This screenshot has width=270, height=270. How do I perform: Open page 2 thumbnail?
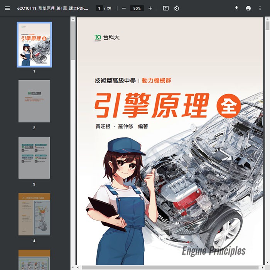coord(34,101)
